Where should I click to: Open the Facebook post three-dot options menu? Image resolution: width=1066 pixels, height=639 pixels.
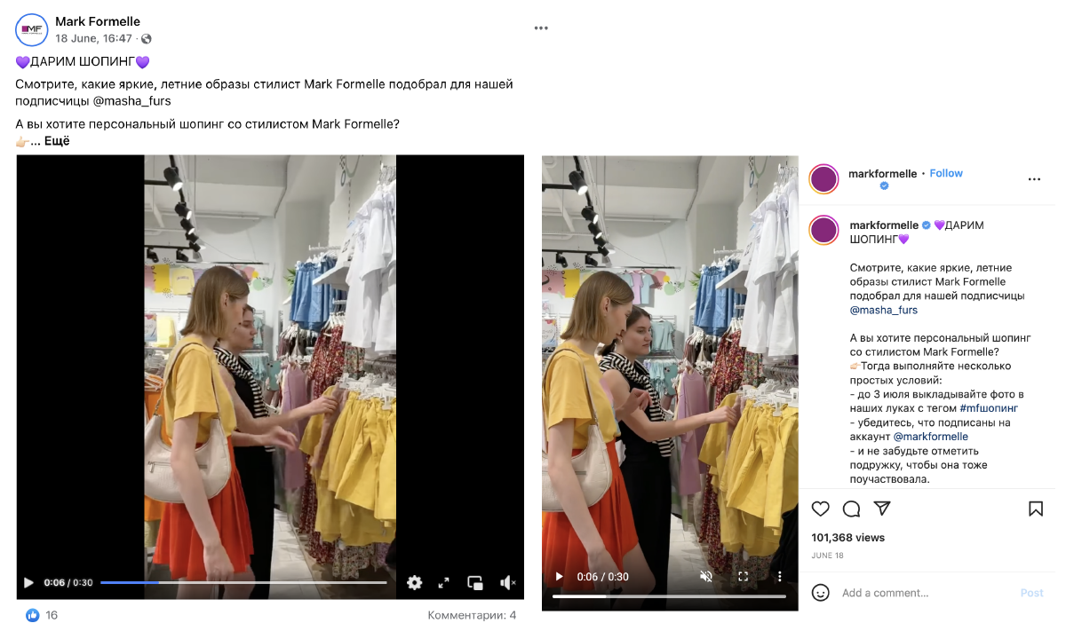(541, 28)
